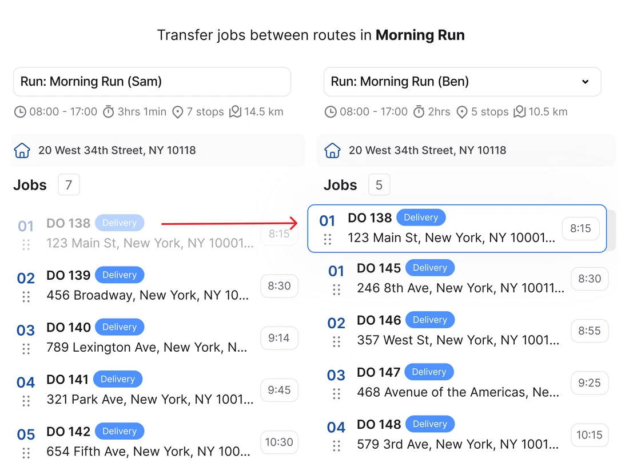Click the home icon in Ben's route

[333, 151]
